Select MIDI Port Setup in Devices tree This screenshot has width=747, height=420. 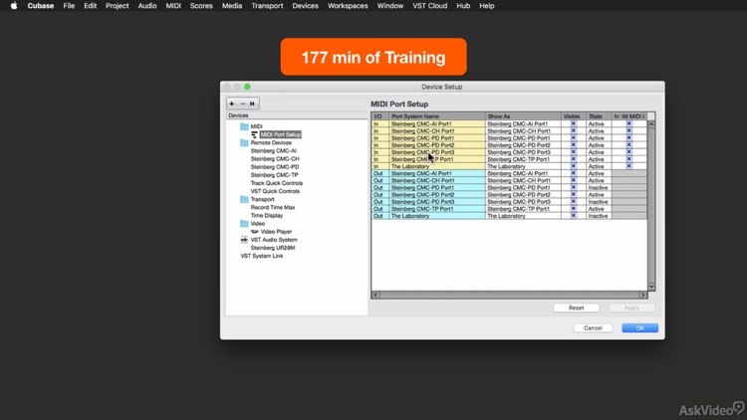coord(281,134)
